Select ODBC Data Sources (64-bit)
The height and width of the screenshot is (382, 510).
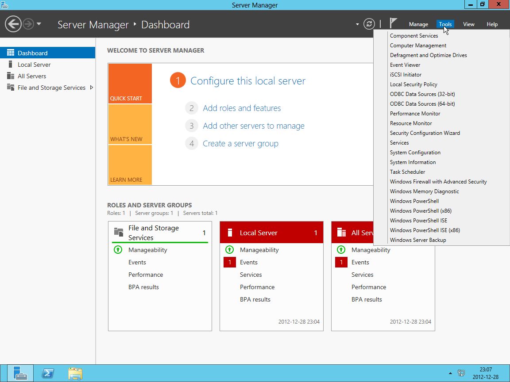tap(422, 104)
